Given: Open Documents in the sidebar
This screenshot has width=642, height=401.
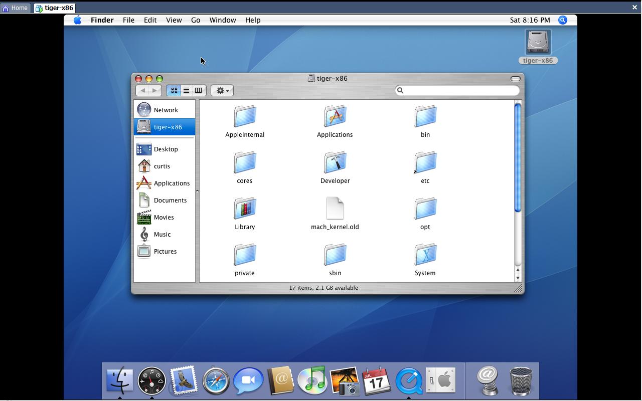Looking at the screenshot, I should click(x=165, y=200).
